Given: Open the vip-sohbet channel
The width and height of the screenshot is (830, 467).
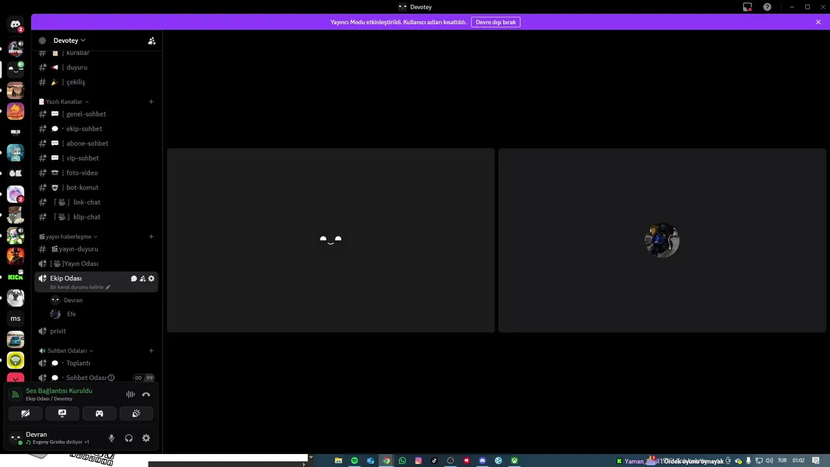Looking at the screenshot, I should pos(96,158).
